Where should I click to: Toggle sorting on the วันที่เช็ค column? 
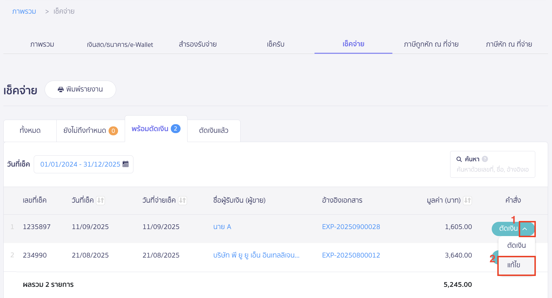click(x=101, y=200)
